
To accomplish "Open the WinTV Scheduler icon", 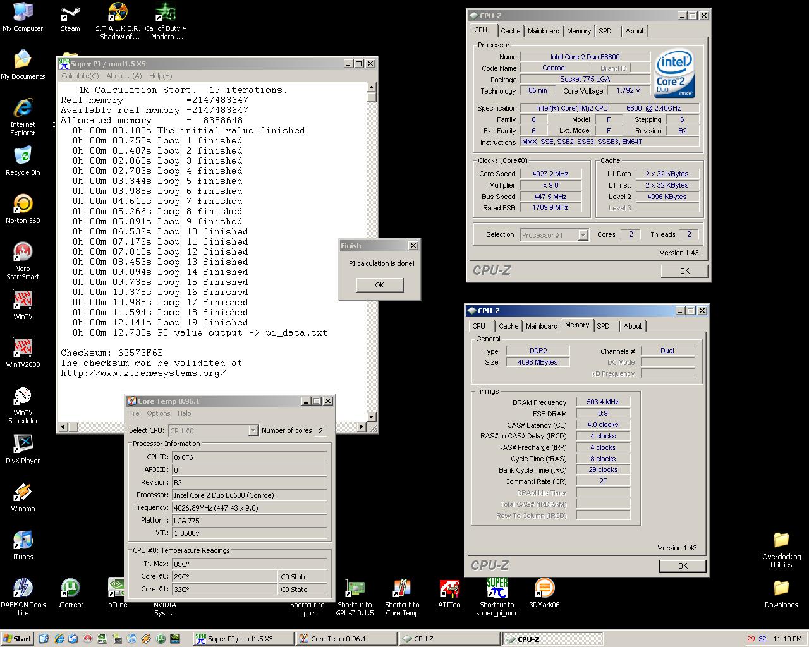I will (x=23, y=406).
